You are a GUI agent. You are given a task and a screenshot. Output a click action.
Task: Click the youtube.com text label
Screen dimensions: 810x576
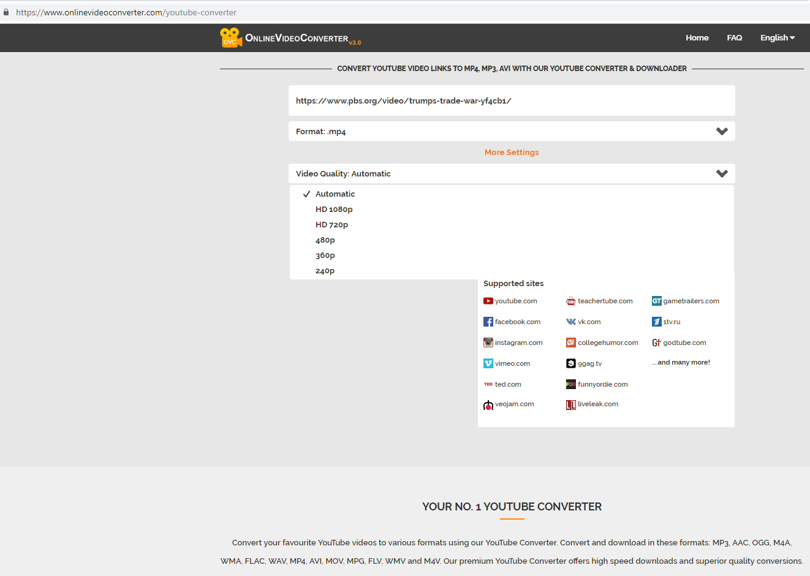click(516, 301)
